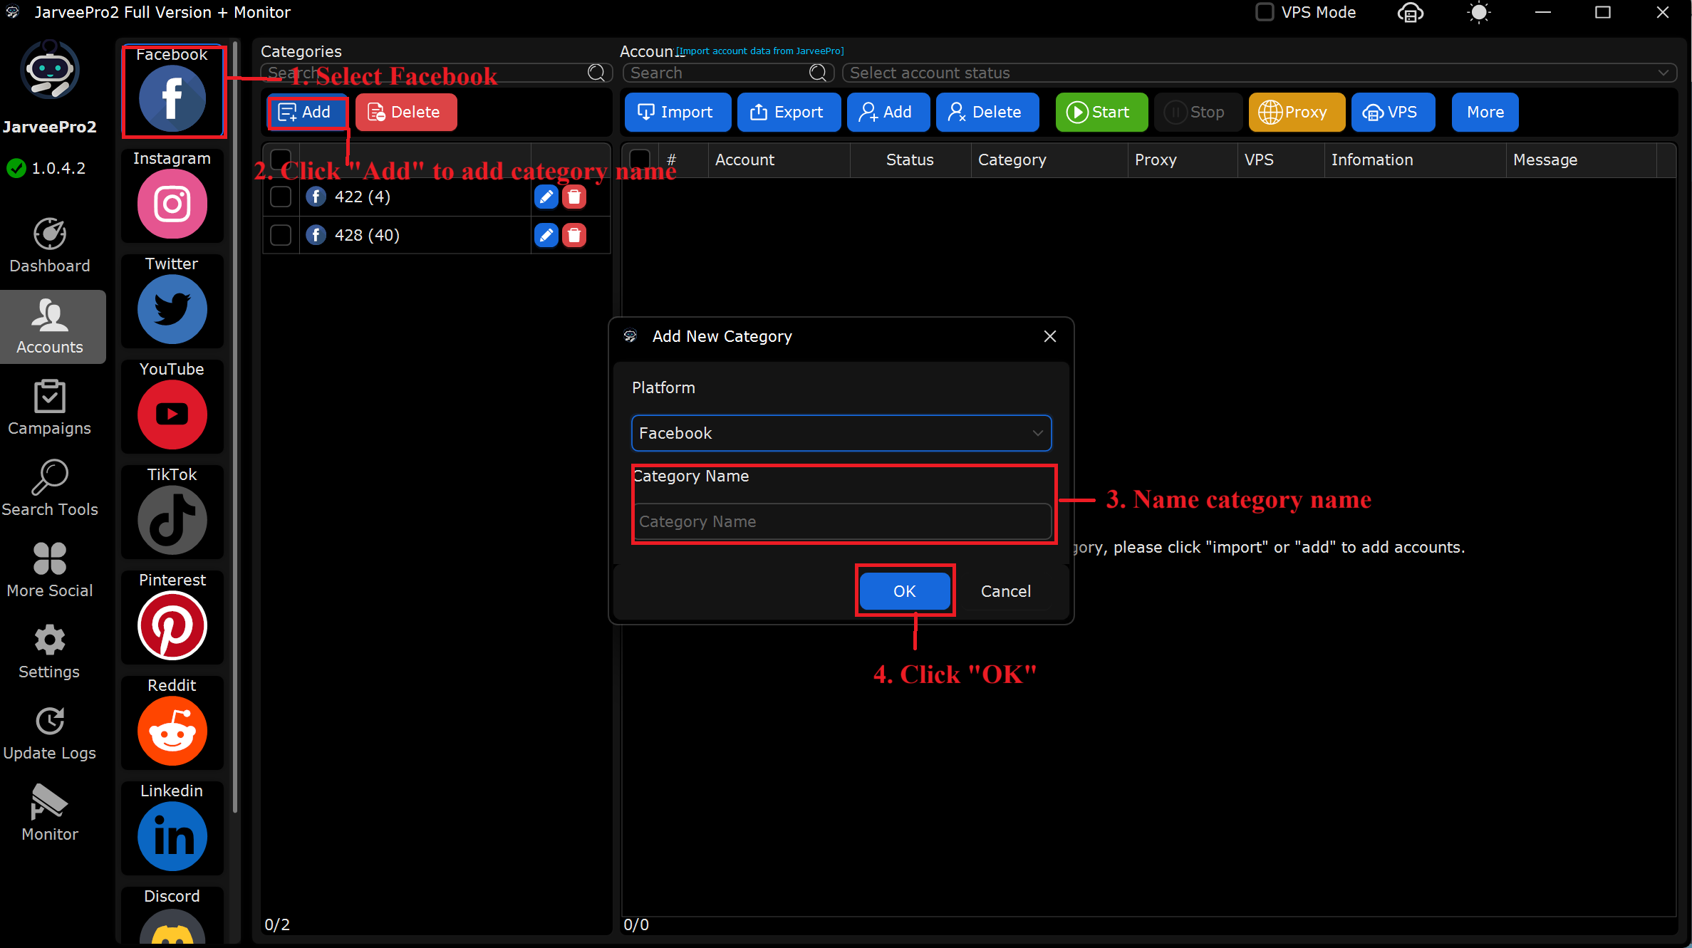The height and width of the screenshot is (948, 1692).
Task: Click the Stop button
Action: (x=1198, y=112)
